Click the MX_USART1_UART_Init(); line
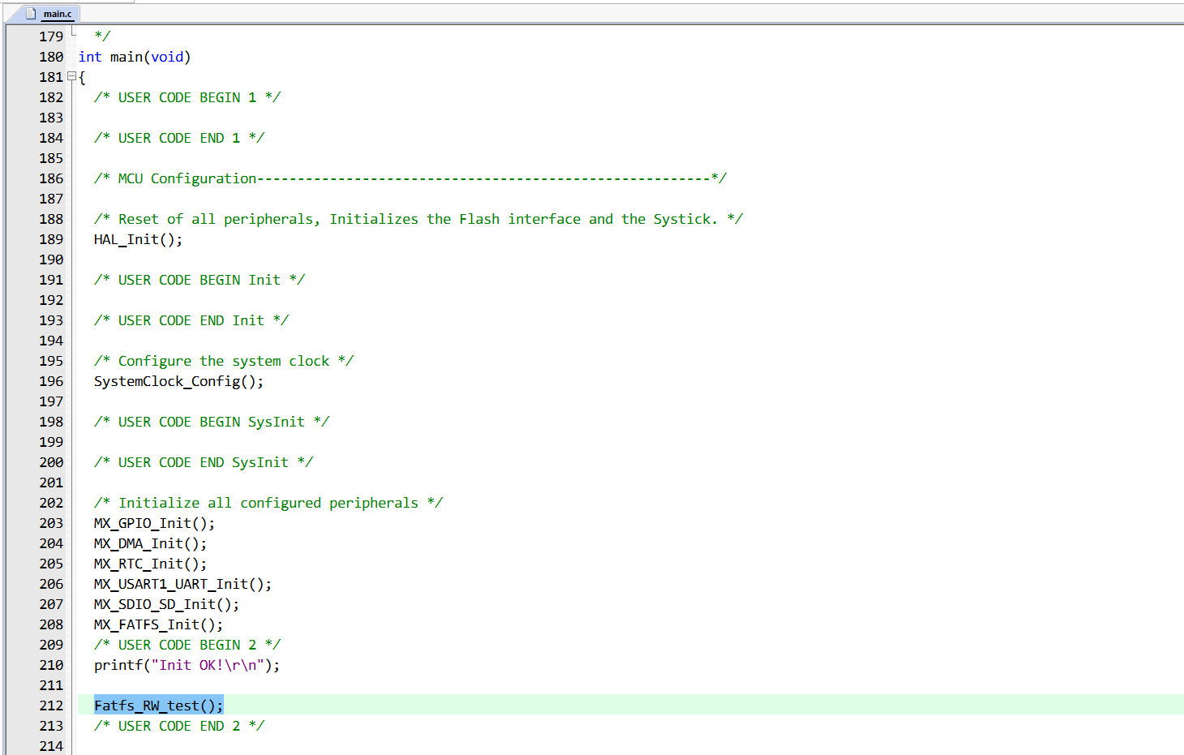 click(182, 584)
